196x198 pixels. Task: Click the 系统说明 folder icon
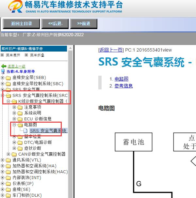[x=20, y=113]
